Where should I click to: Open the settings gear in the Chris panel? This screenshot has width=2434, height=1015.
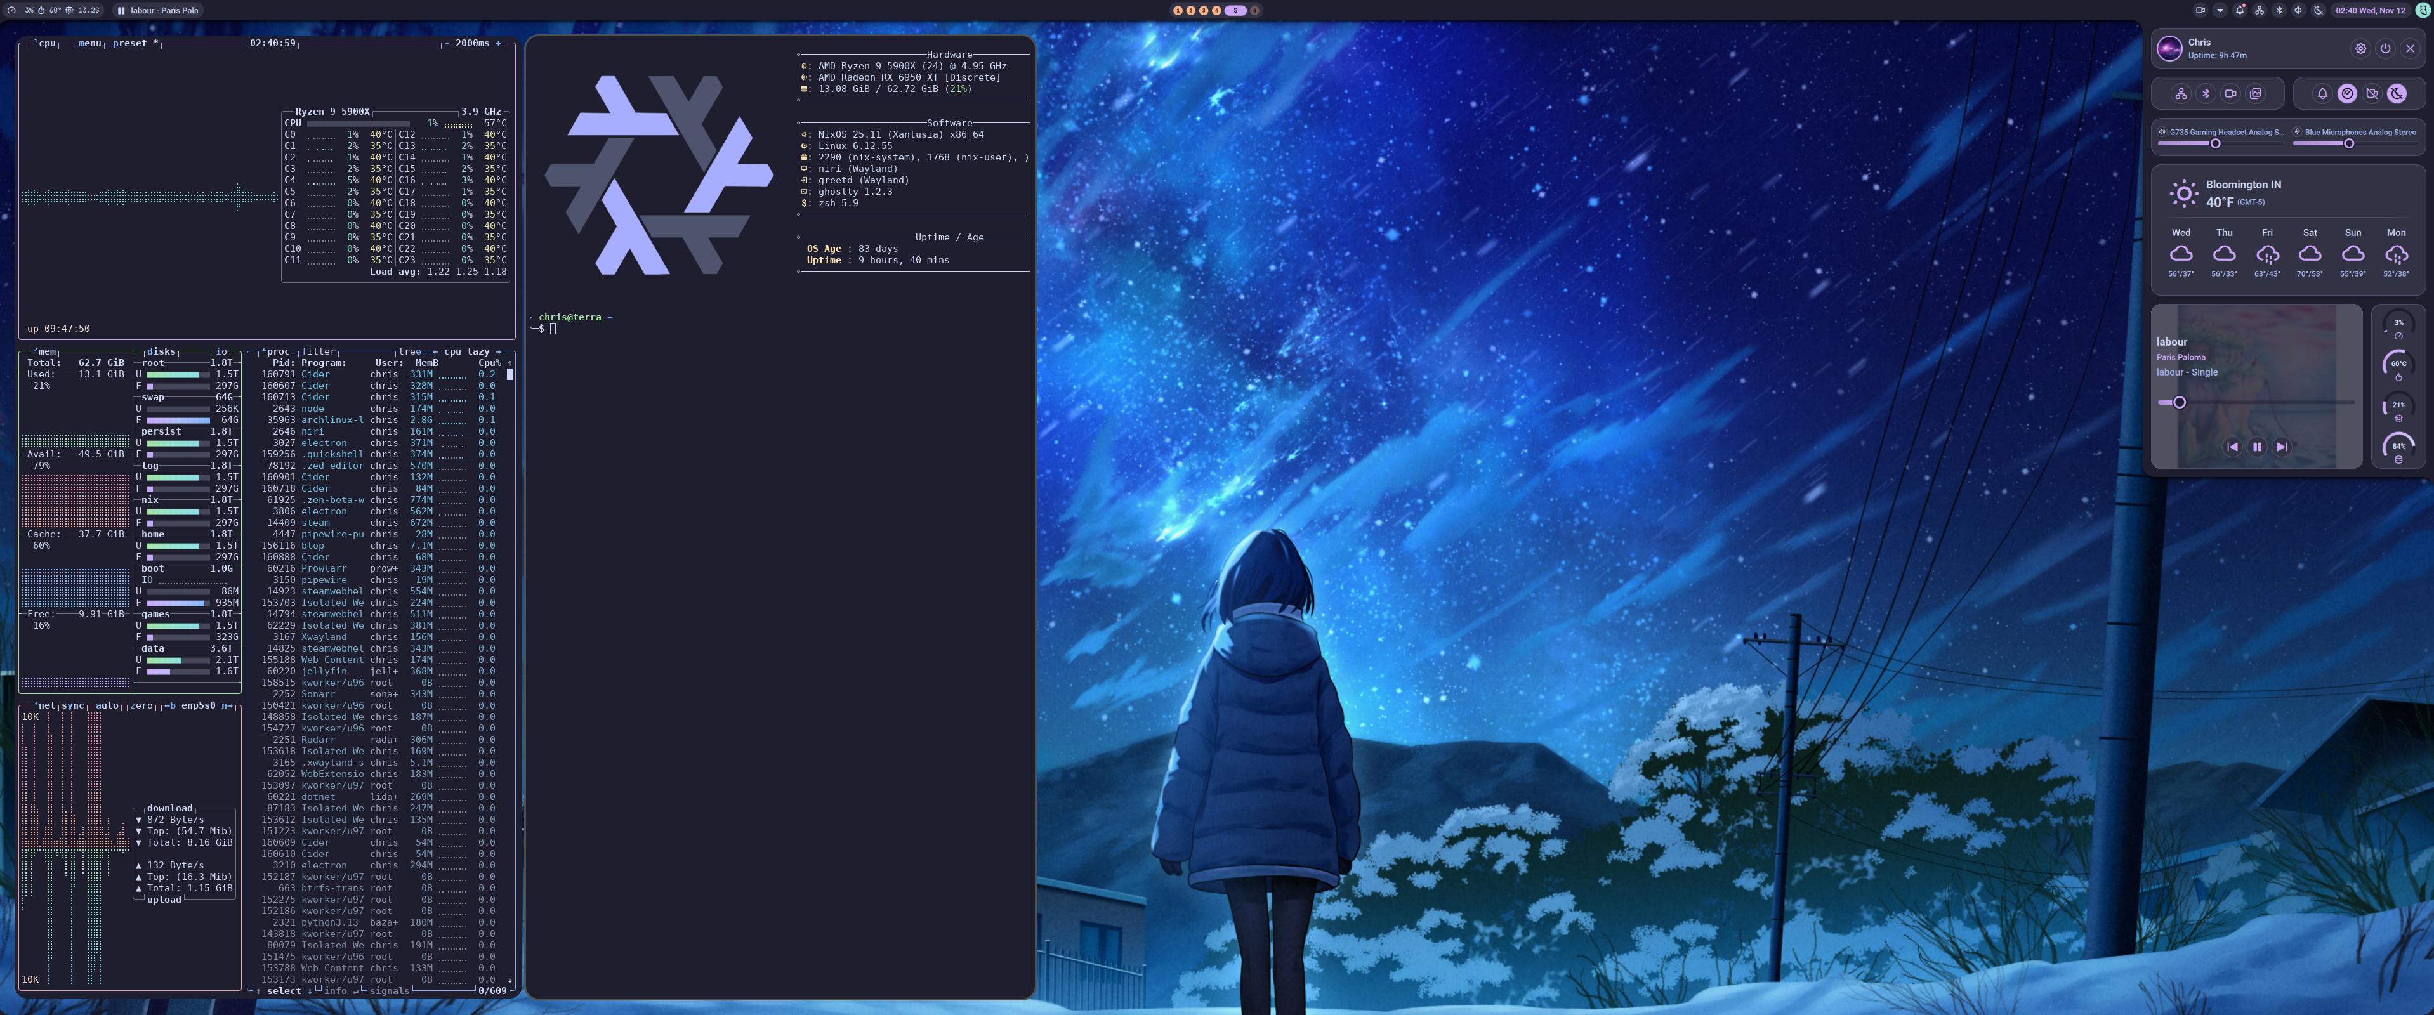[2360, 49]
